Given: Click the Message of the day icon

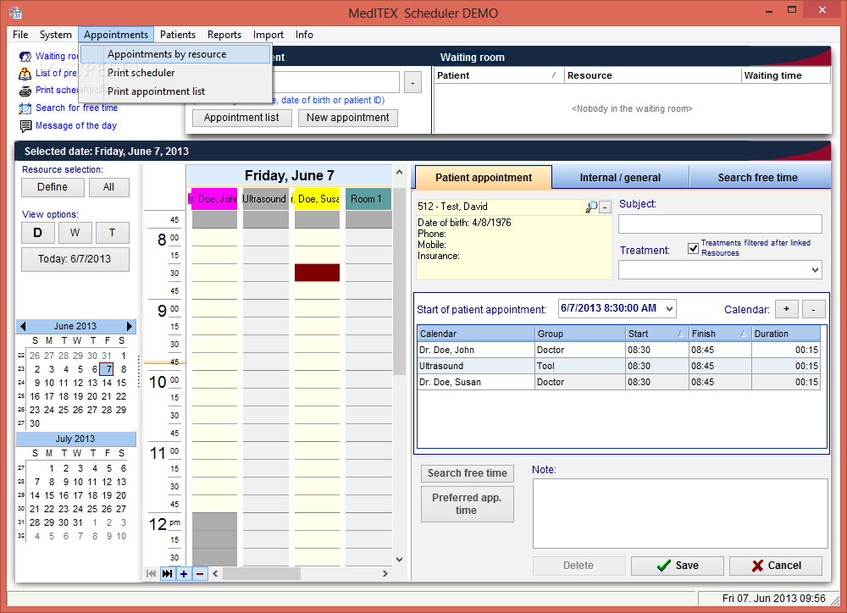Looking at the screenshot, I should (x=25, y=126).
